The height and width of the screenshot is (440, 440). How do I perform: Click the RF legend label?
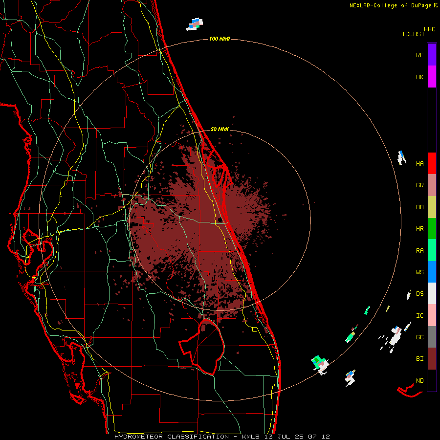pyautogui.click(x=419, y=55)
